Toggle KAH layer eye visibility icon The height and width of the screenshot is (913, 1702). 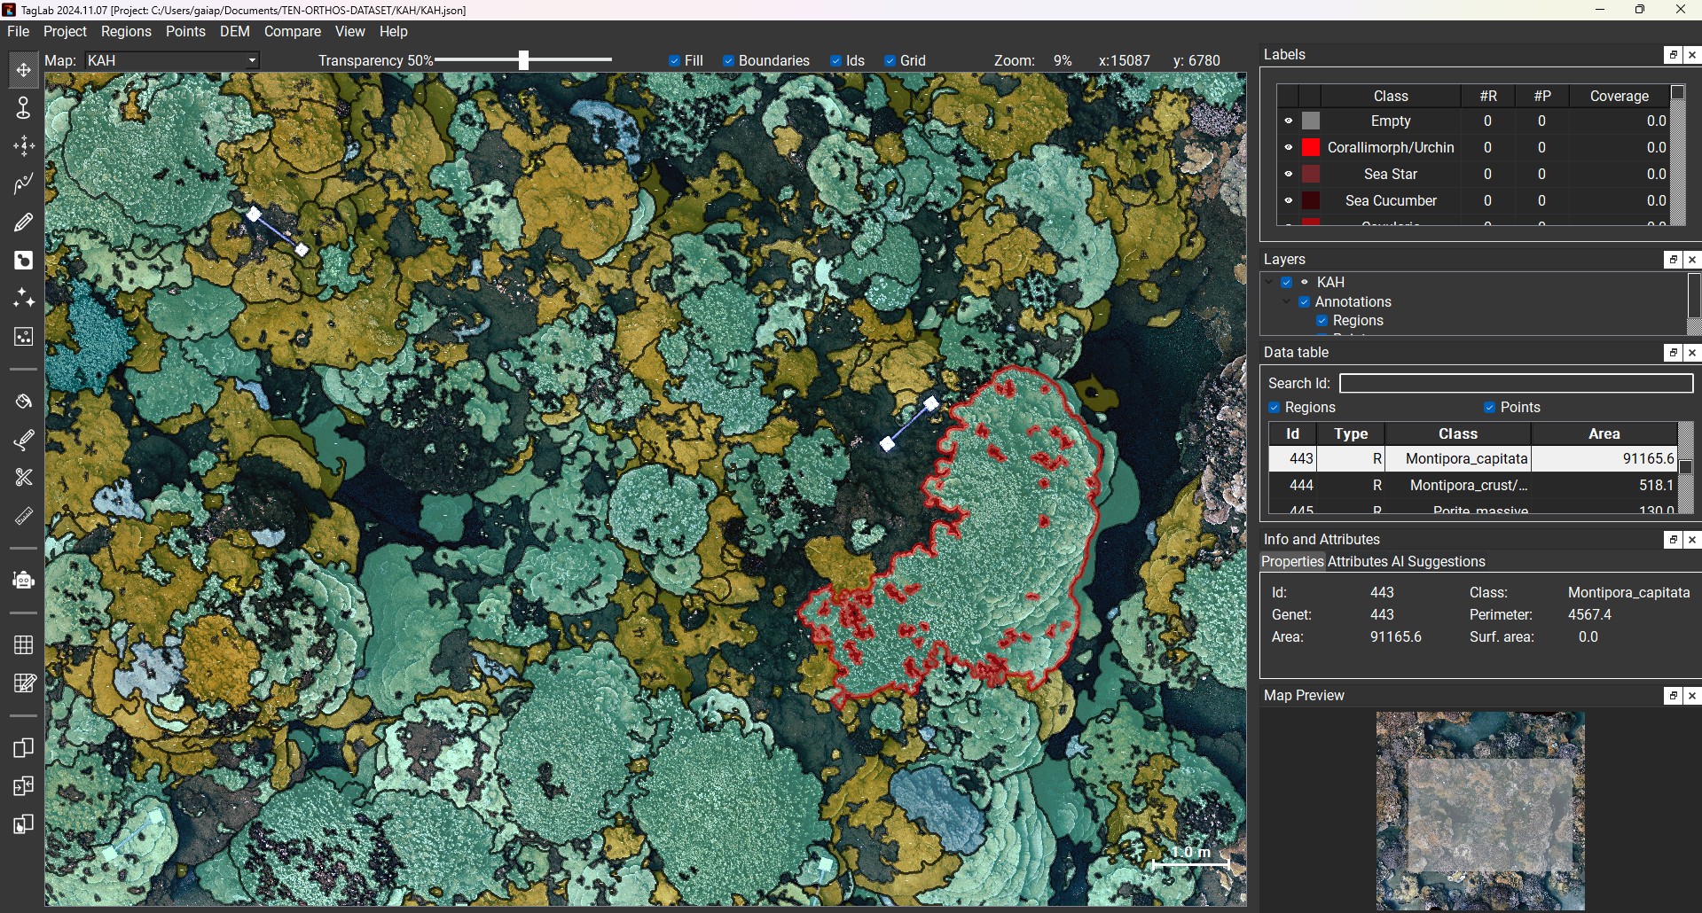click(x=1305, y=283)
